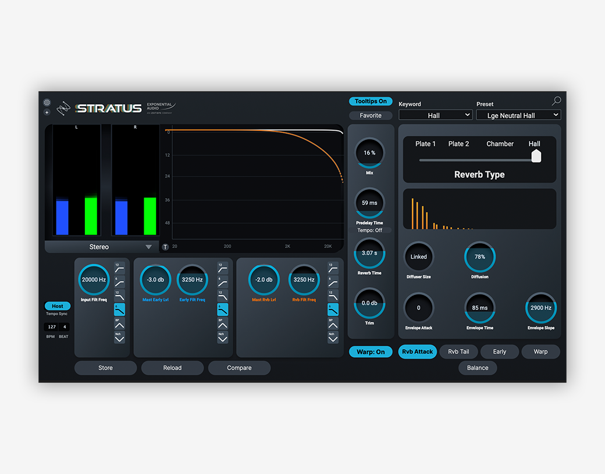Viewport: 605px width, 474px height.
Task: Click the Reverb Type slider handle
Action: click(x=536, y=156)
